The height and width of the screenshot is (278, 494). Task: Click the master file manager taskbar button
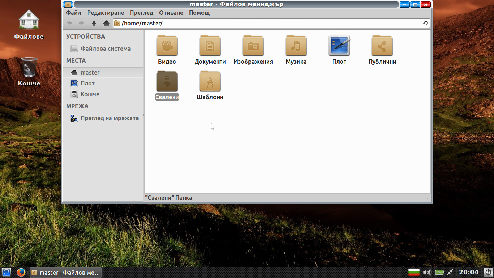pyautogui.click(x=65, y=272)
